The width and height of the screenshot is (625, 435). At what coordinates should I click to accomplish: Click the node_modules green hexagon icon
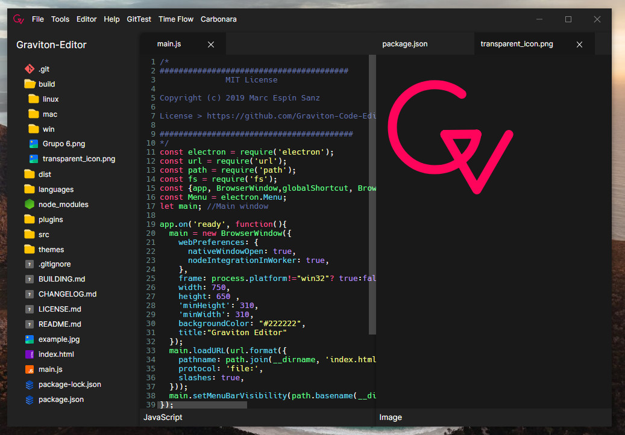30,204
